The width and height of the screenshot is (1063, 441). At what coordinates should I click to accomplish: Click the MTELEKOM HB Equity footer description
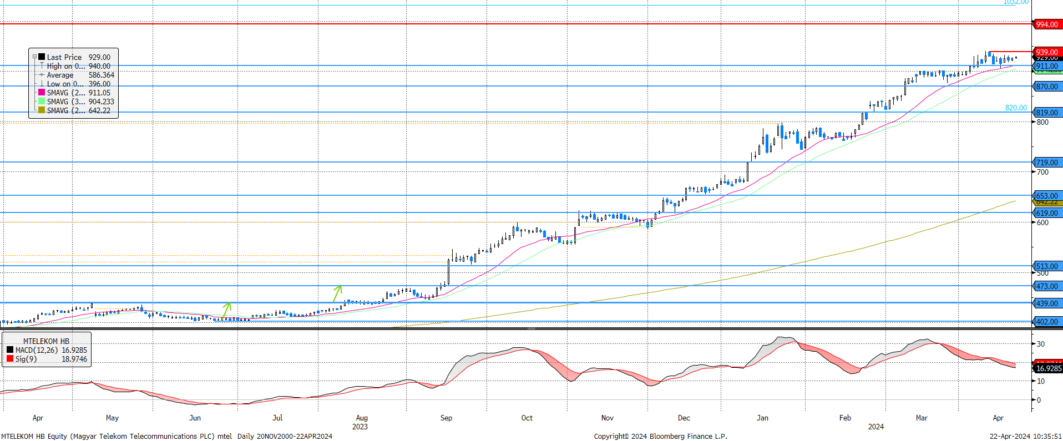[166, 436]
